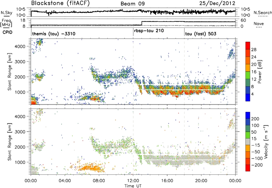Viewport: 272px width, 188px height.
Task: Click the 'CPID' row label
Action: pos(7,32)
